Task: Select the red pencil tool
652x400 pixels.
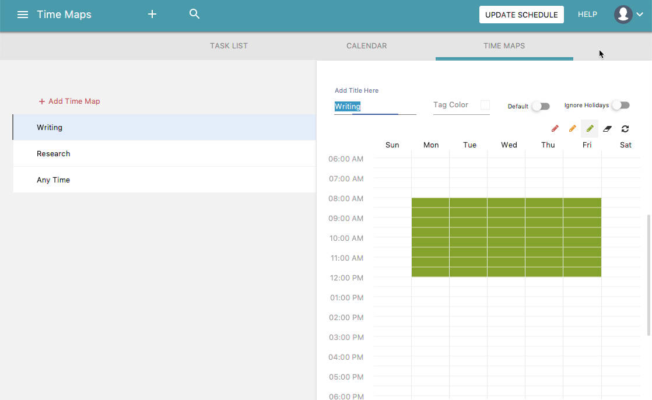Action: 555,128
